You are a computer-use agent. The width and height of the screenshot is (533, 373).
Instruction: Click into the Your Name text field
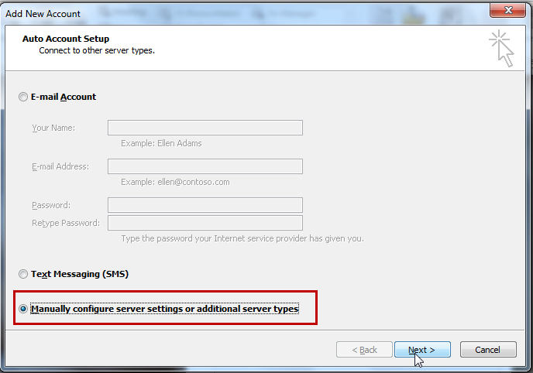point(205,128)
